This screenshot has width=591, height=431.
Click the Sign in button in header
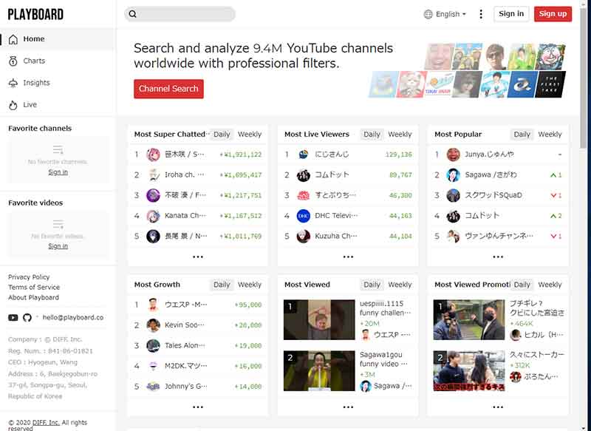tap(511, 14)
